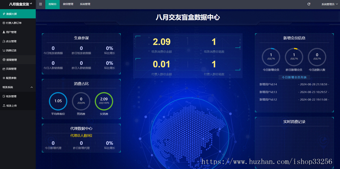Click the 今日新增会员 ring gauge
Screen dimensions: 340x169
pyautogui.click(x=271, y=57)
